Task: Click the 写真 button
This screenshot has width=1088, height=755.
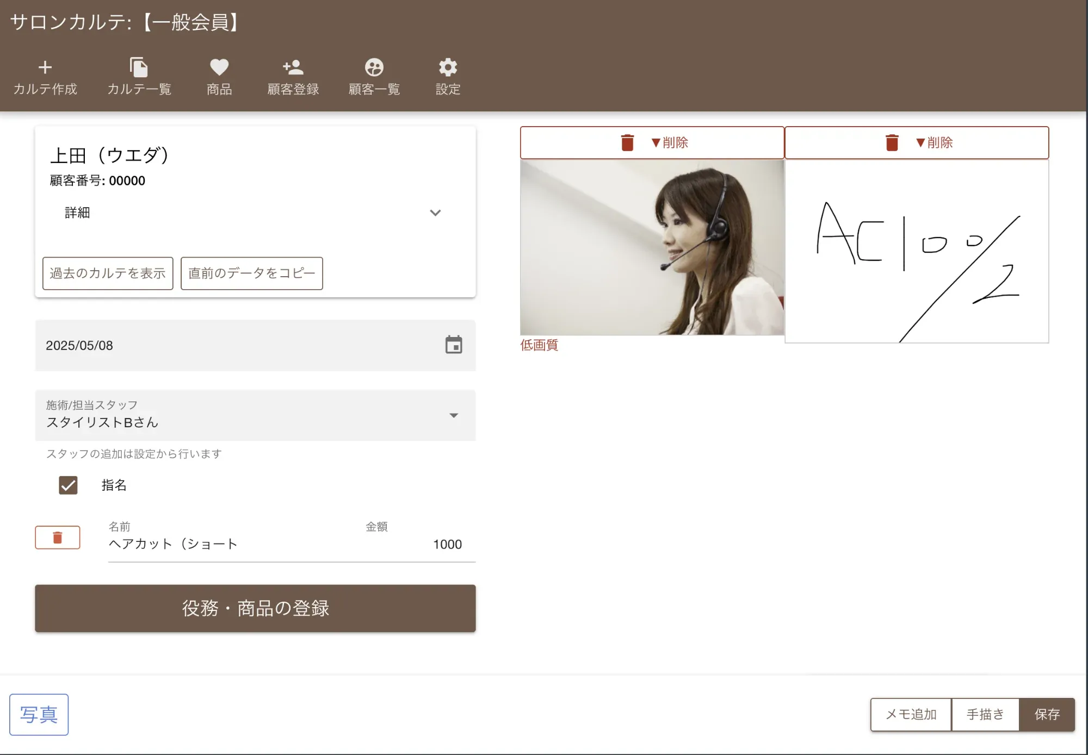Action: click(39, 714)
